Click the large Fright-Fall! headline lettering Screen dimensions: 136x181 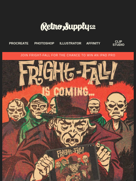[68, 73]
